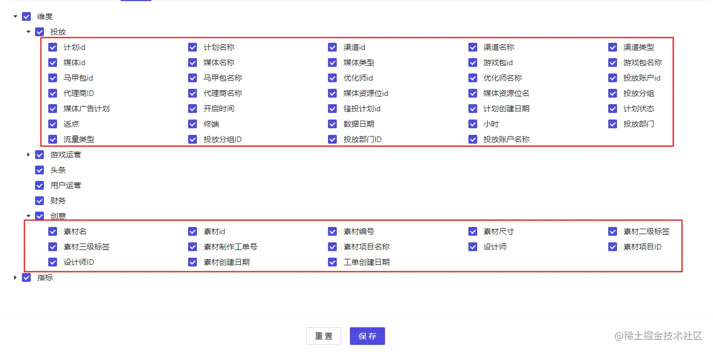Screen dimensions: 713x352
Task: Toggle the 计划名称 checkbox
Action: coord(193,47)
